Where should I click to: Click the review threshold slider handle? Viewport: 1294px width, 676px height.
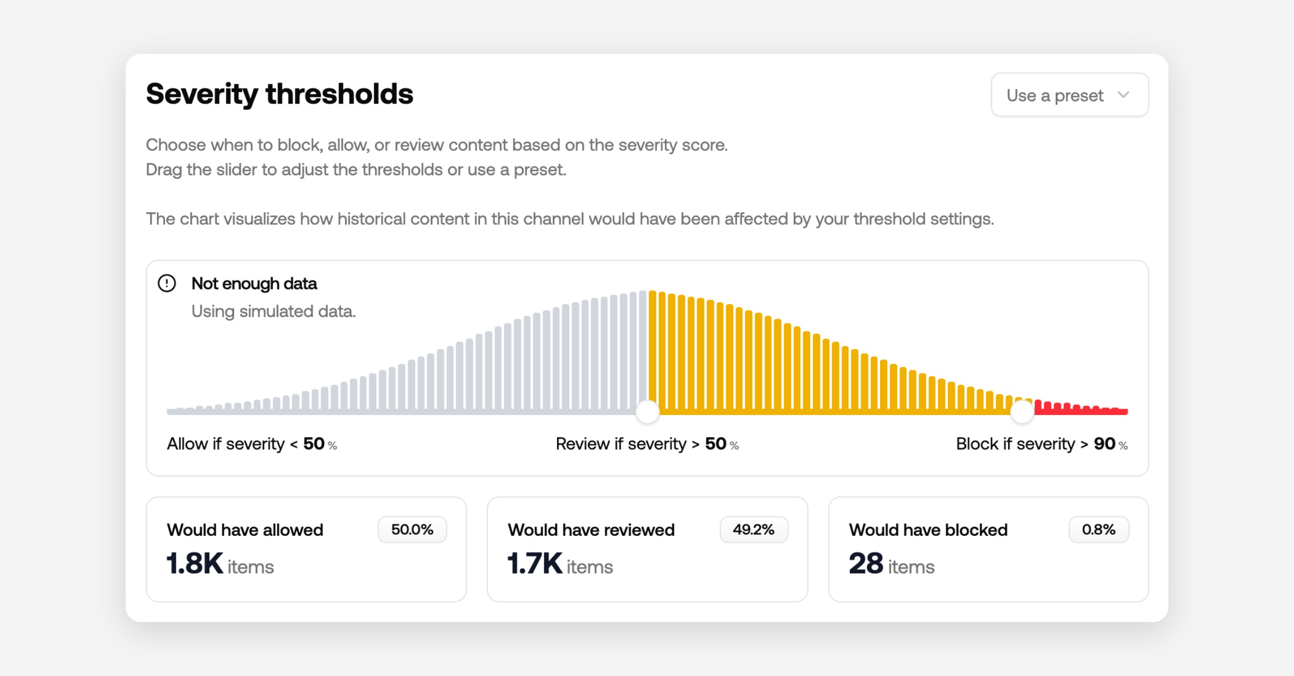click(648, 412)
